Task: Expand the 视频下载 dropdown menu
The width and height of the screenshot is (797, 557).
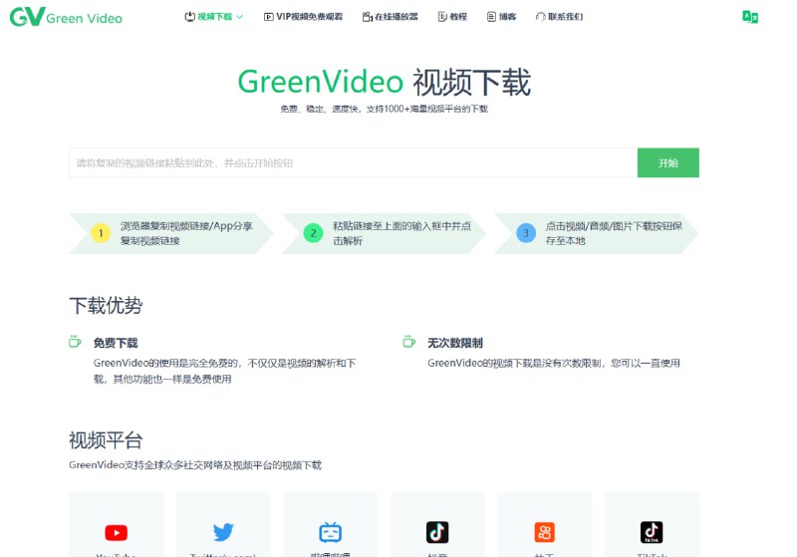Action: point(214,17)
